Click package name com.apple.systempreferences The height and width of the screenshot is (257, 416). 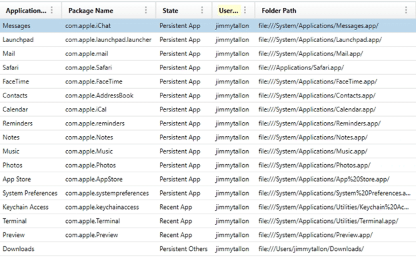tap(107, 193)
